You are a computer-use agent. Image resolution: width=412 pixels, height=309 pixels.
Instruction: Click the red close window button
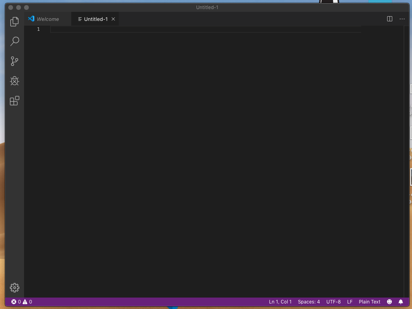(11, 7)
